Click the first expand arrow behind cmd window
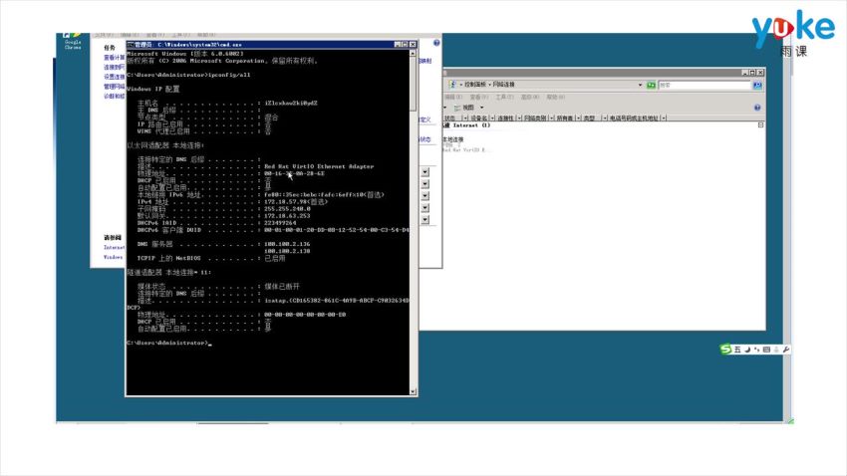The height and width of the screenshot is (476, 847). pyautogui.click(x=425, y=172)
